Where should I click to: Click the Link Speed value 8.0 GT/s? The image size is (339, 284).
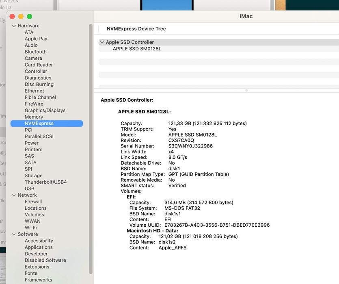(178, 157)
